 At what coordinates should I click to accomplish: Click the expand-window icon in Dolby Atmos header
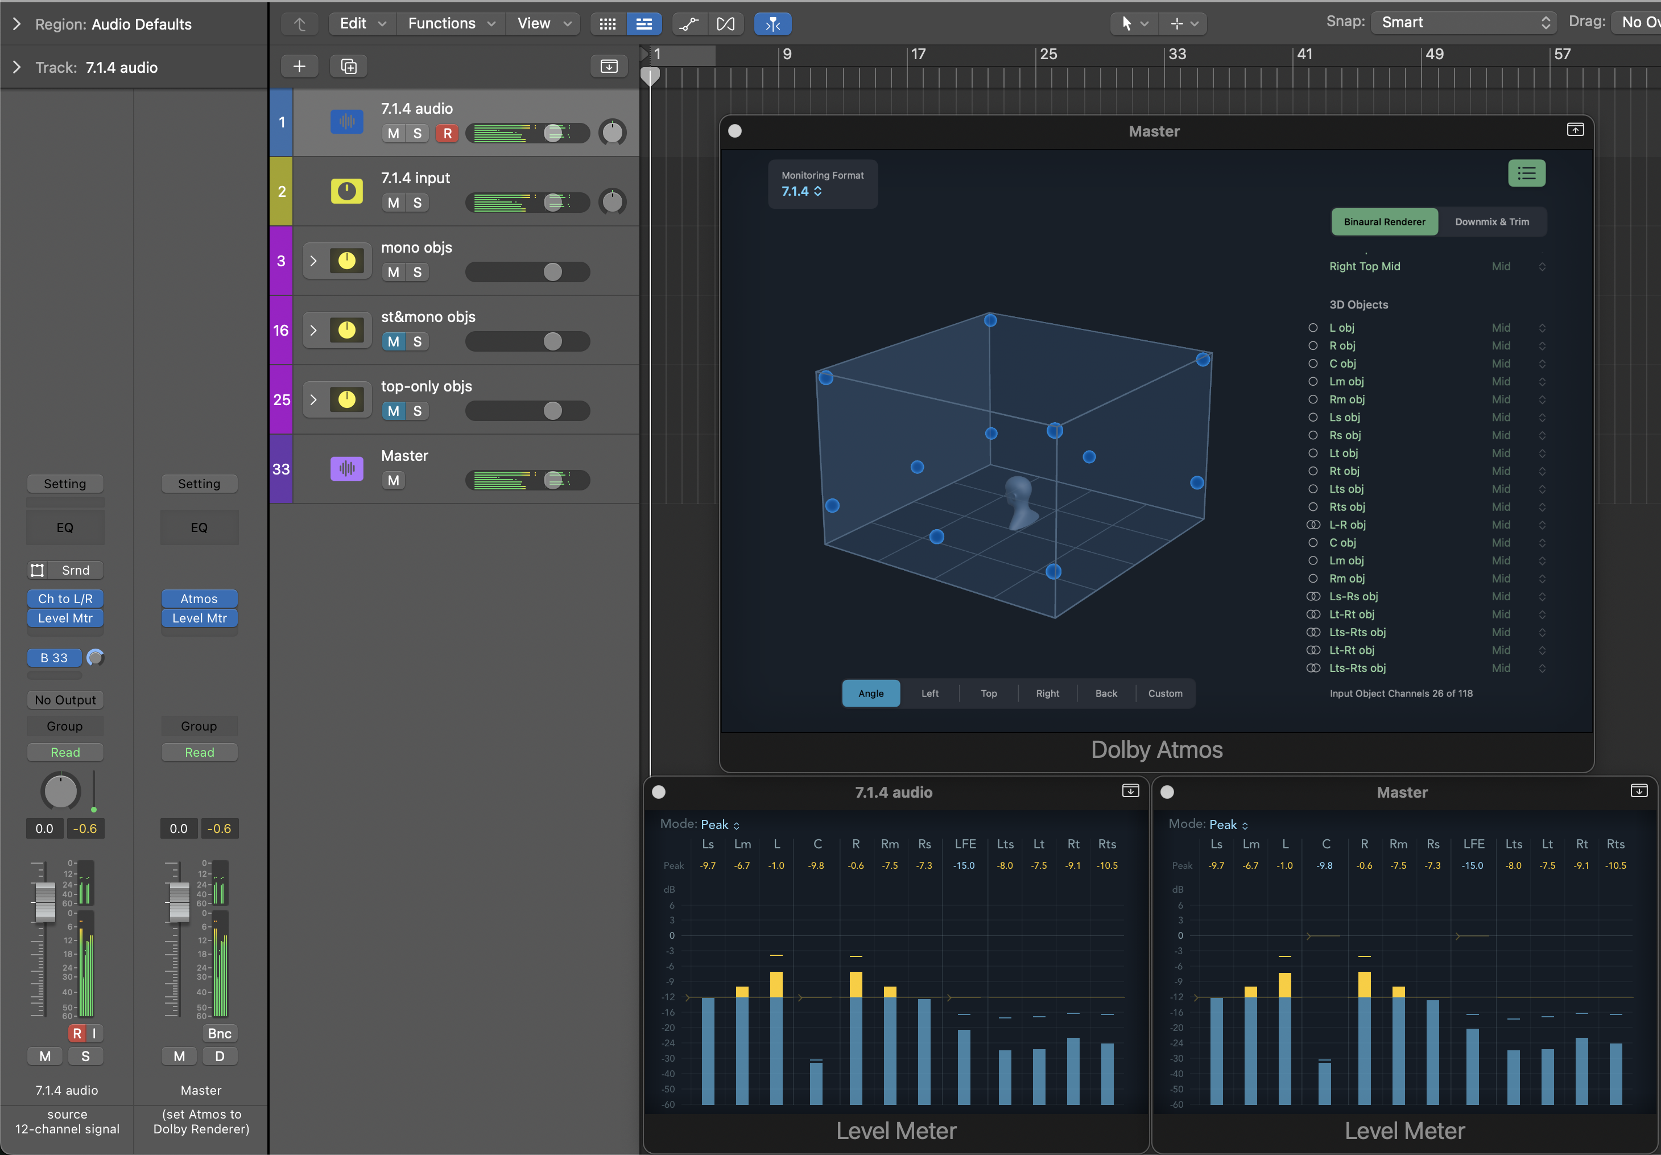[1575, 130]
